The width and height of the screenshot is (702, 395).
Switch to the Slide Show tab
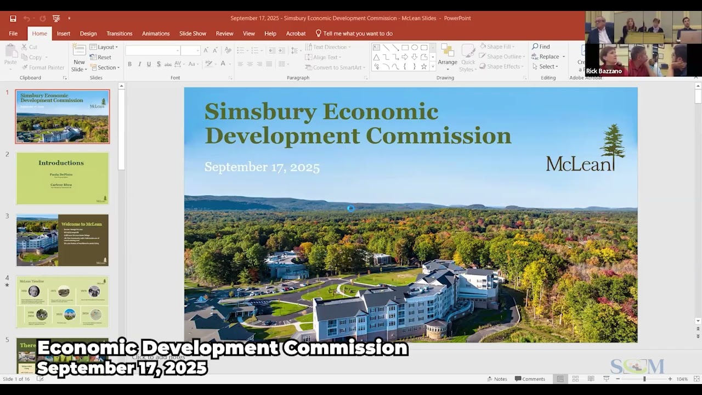point(193,33)
